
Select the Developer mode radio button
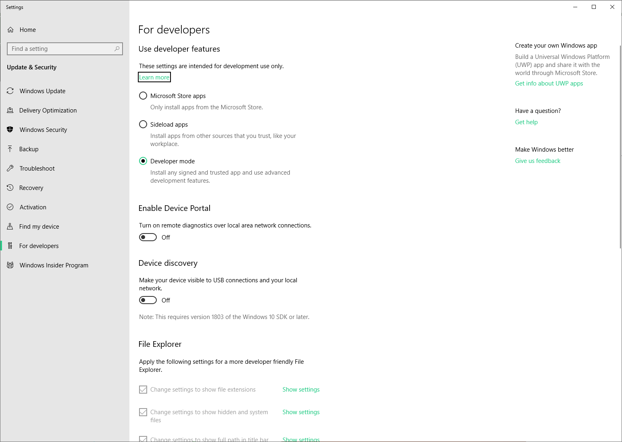pos(143,161)
